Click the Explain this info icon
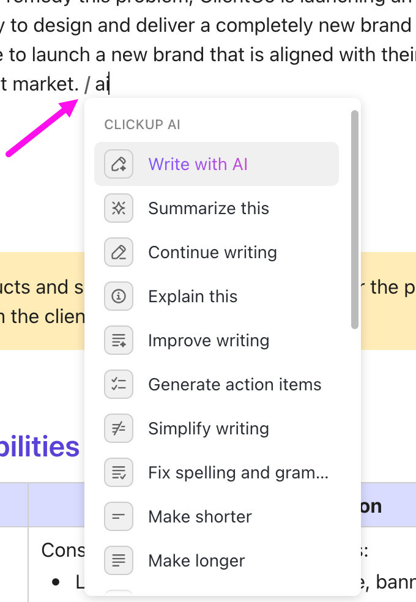The image size is (416, 602). point(119,296)
